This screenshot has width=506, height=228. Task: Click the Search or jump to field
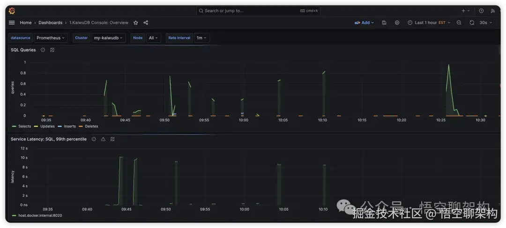(258, 11)
